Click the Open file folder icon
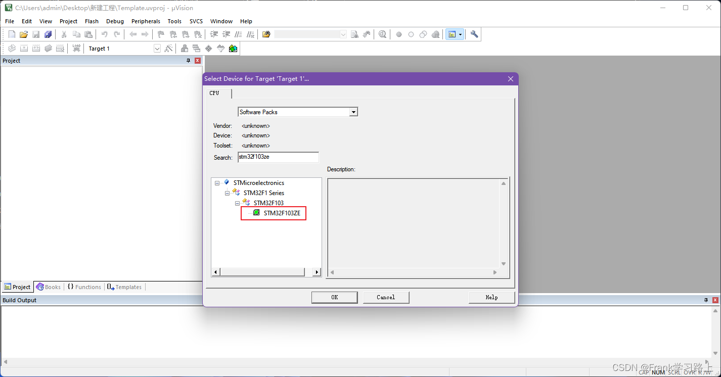Image resolution: width=721 pixels, height=377 pixels. (24, 34)
